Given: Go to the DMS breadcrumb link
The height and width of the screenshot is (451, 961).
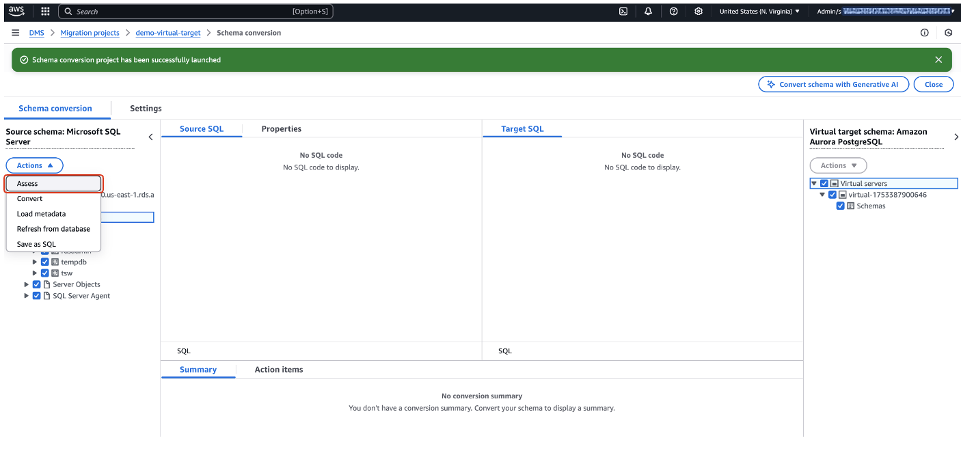Looking at the screenshot, I should (x=36, y=33).
